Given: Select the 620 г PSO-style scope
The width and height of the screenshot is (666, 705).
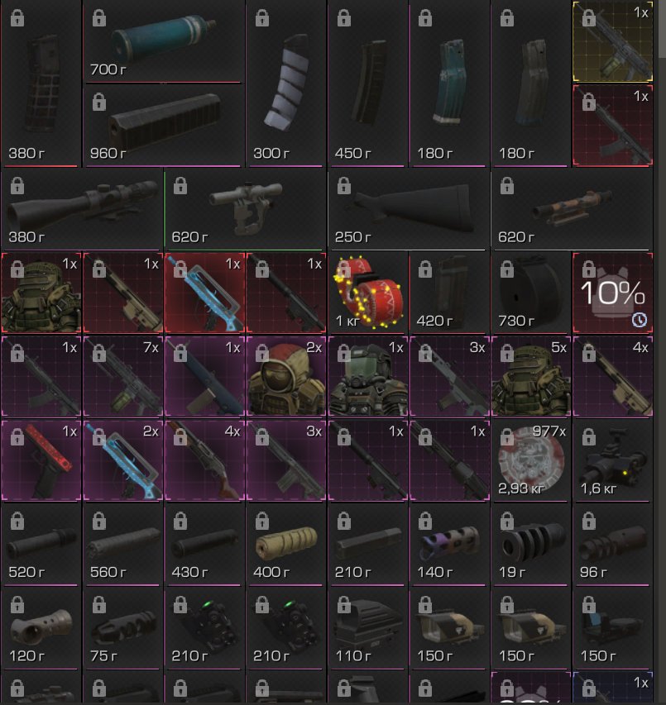Looking at the screenshot, I should click(x=245, y=209).
